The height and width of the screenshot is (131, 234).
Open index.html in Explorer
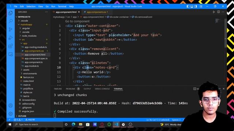[29, 81]
